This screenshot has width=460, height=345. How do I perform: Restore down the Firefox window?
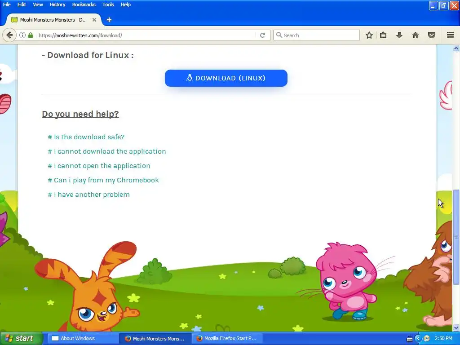[x=444, y=5]
